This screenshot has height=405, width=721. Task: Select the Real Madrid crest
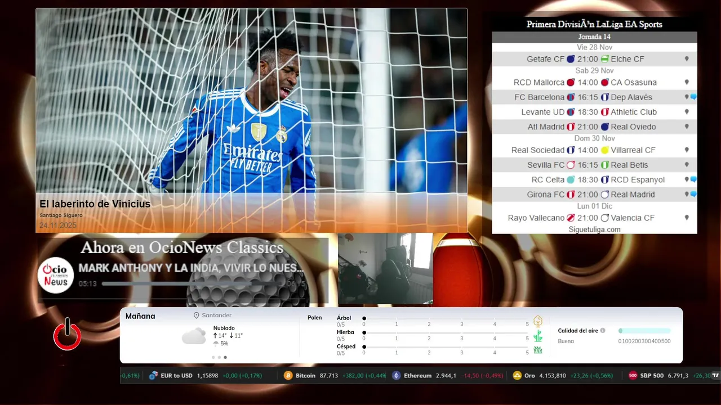(604, 195)
